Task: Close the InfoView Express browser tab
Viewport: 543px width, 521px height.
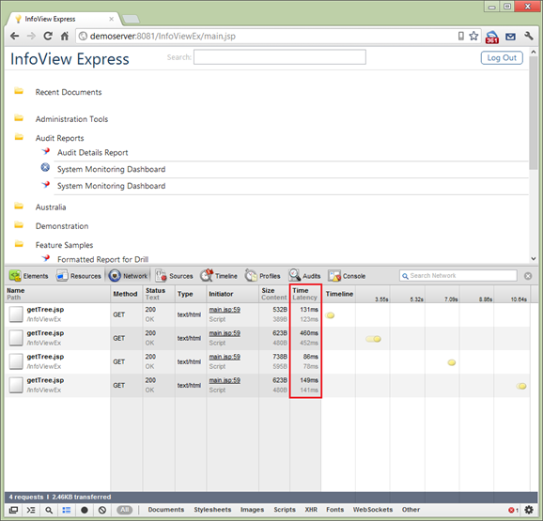Action: [x=111, y=19]
